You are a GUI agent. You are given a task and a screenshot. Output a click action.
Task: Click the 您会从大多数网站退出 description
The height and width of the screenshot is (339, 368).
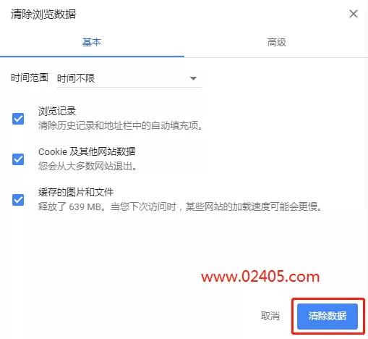pos(87,166)
